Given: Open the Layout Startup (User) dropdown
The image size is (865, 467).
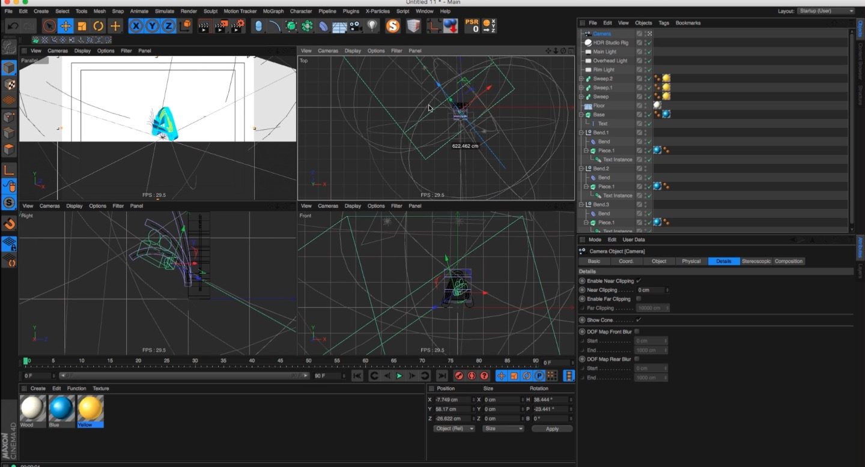Looking at the screenshot, I should tap(826, 11).
